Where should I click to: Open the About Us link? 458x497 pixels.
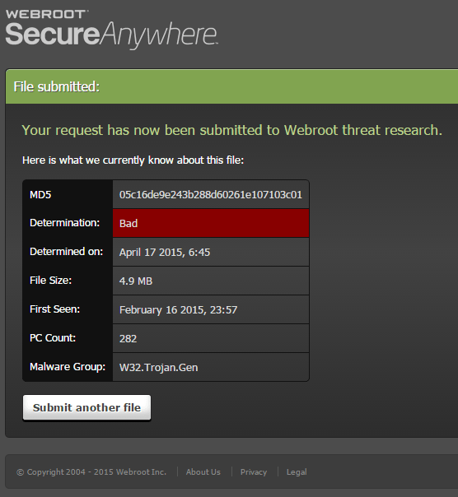pos(203,472)
